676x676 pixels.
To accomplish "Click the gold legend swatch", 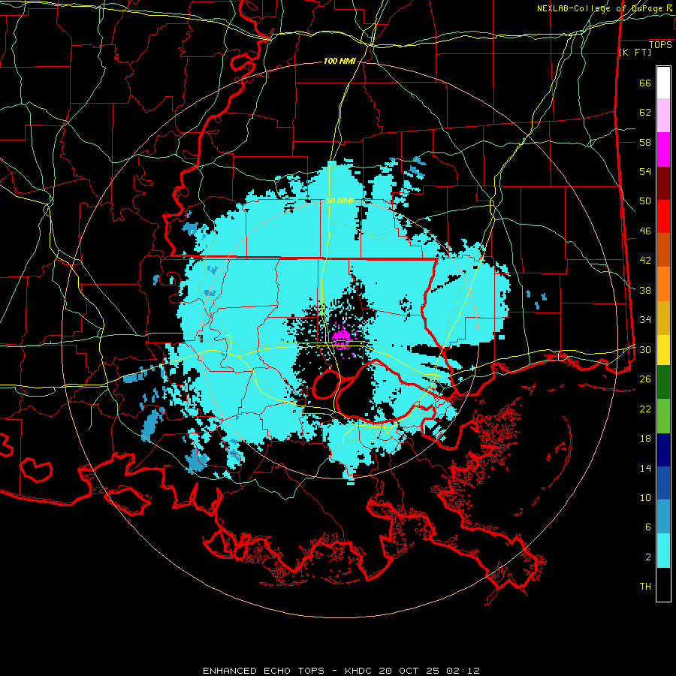I will (663, 318).
